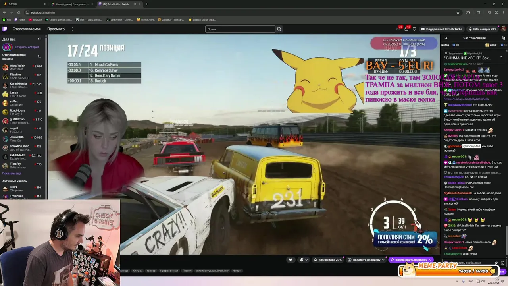The image size is (508, 286).
Task: Click the Фурри stream tag
Action: tap(237, 271)
